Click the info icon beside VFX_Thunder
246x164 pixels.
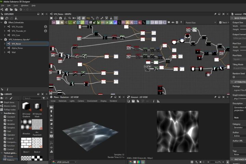point(45,27)
